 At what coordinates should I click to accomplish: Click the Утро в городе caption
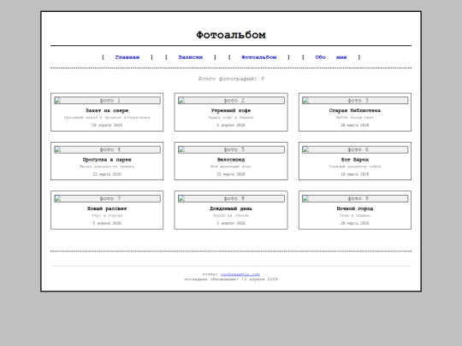[x=107, y=215]
